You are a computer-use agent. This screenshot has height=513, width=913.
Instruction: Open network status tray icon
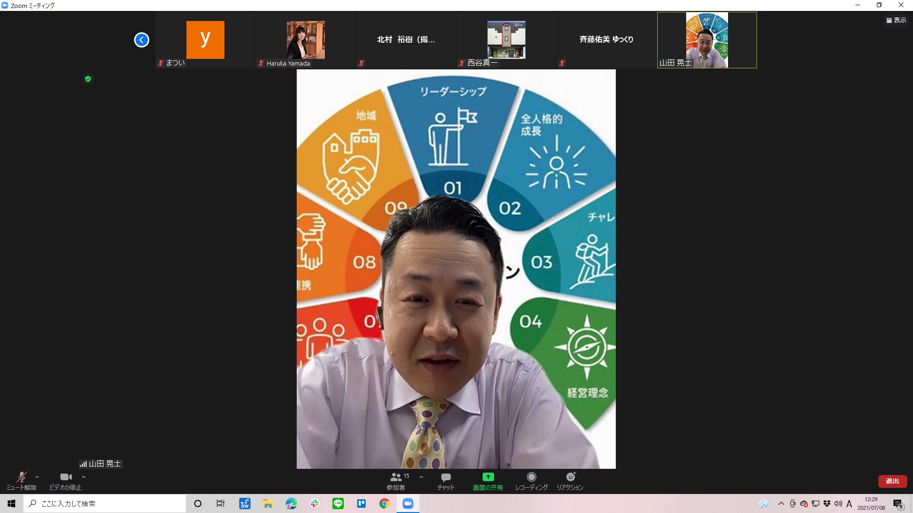click(x=816, y=503)
